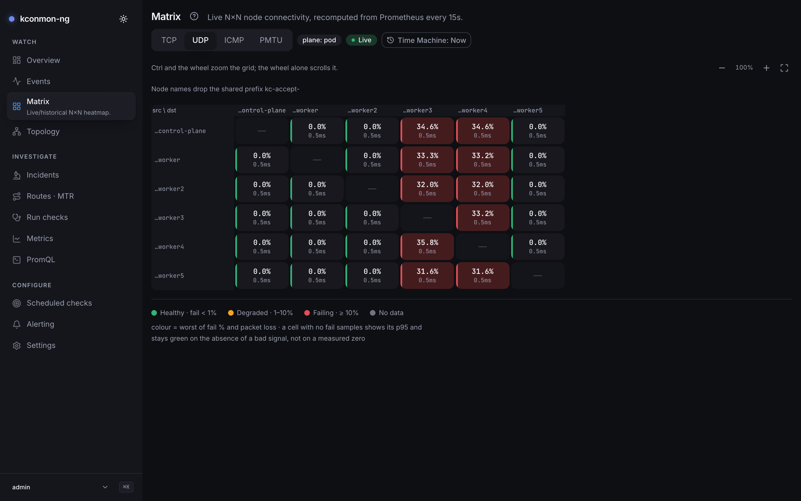Expand the matrix to fullscreen

click(784, 68)
